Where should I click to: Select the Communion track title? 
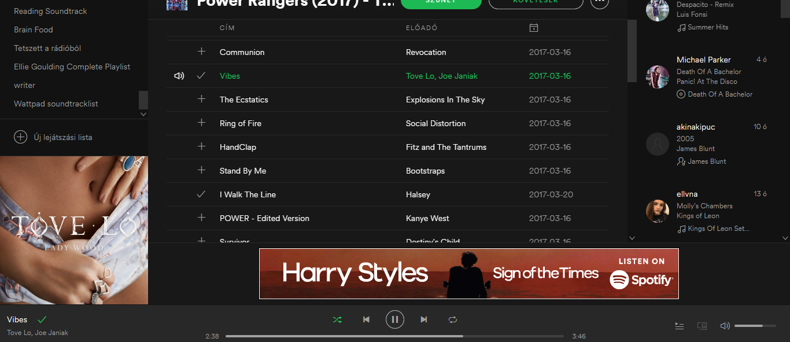pyautogui.click(x=242, y=52)
